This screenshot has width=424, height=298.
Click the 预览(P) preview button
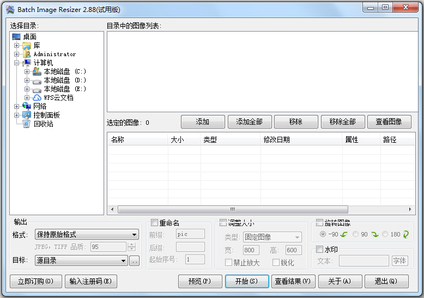tap(200, 282)
